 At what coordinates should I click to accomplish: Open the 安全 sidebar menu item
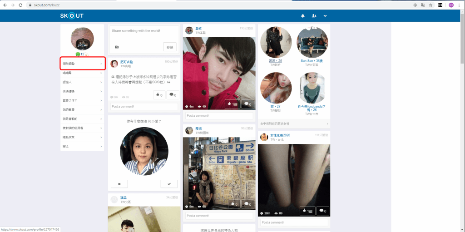tap(83, 146)
